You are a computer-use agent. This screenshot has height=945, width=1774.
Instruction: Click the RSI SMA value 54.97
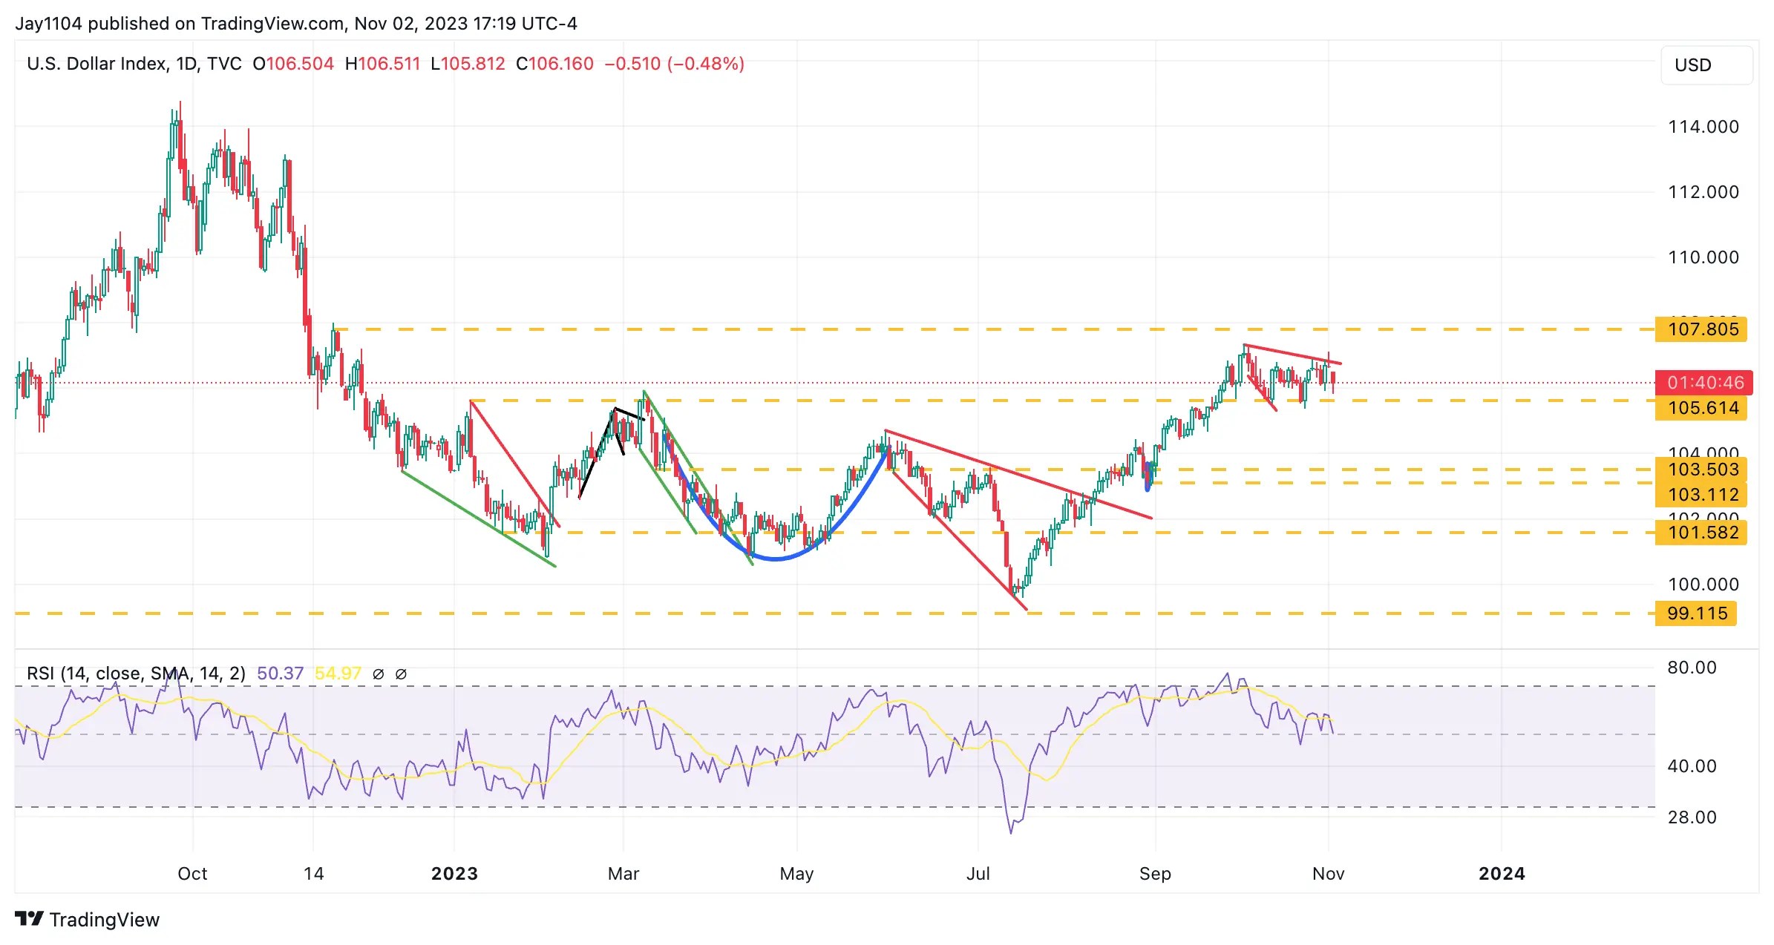pyautogui.click(x=338, y=674)
